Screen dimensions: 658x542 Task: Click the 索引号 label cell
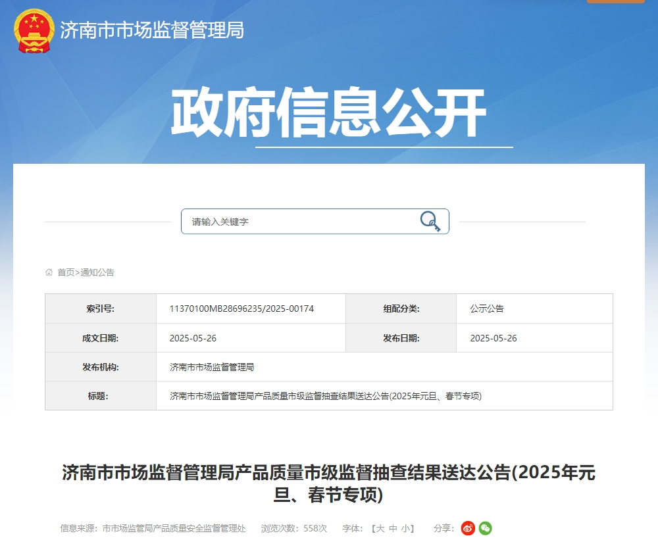pyautogui.click(x=101, y=308)
